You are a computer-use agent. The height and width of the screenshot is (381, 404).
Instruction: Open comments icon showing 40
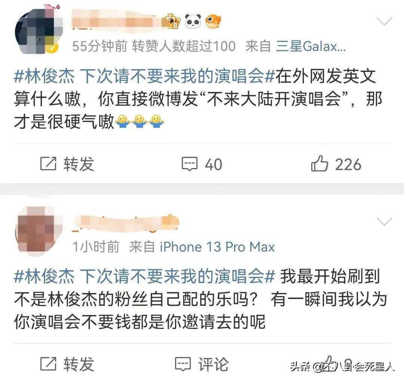190,164
